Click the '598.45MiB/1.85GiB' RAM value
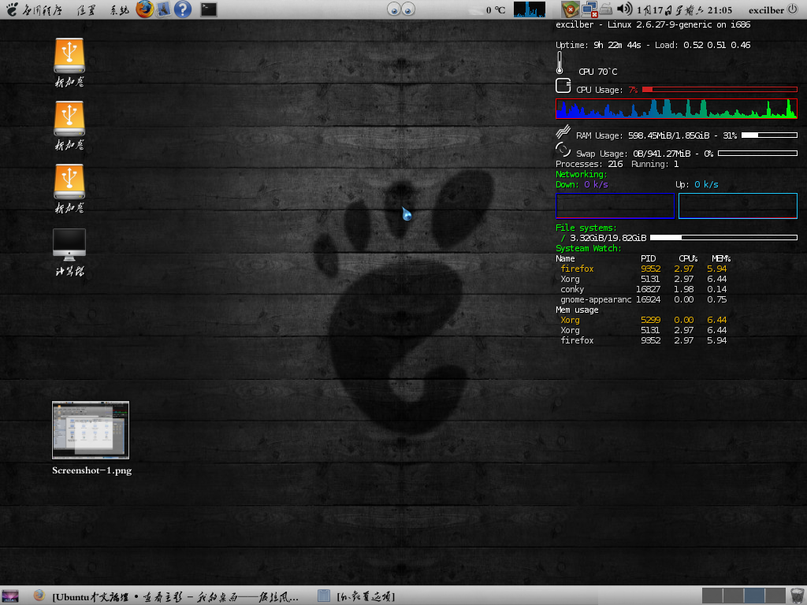 (668, 135)
